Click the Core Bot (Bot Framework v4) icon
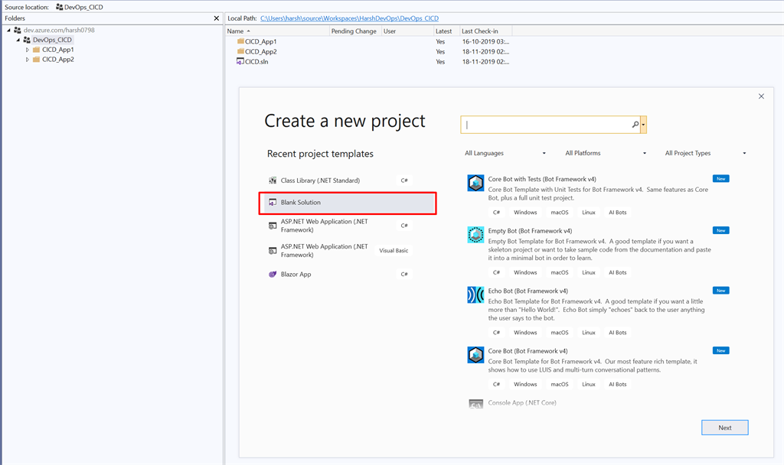784x465 pixels. 475,355
